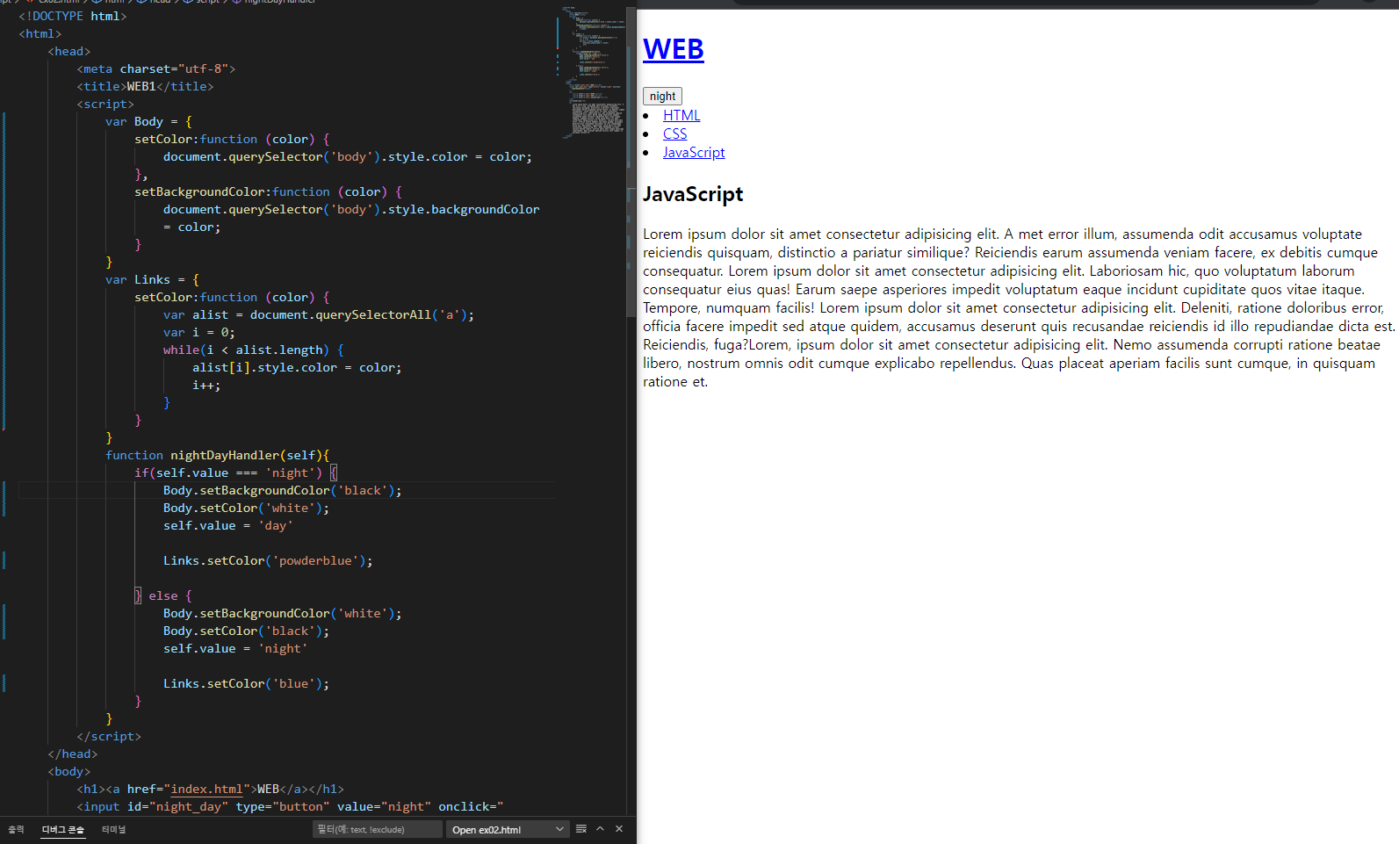Click the '<title>WEB1</title>' line

pyautogui.click(x=145, y=86)
